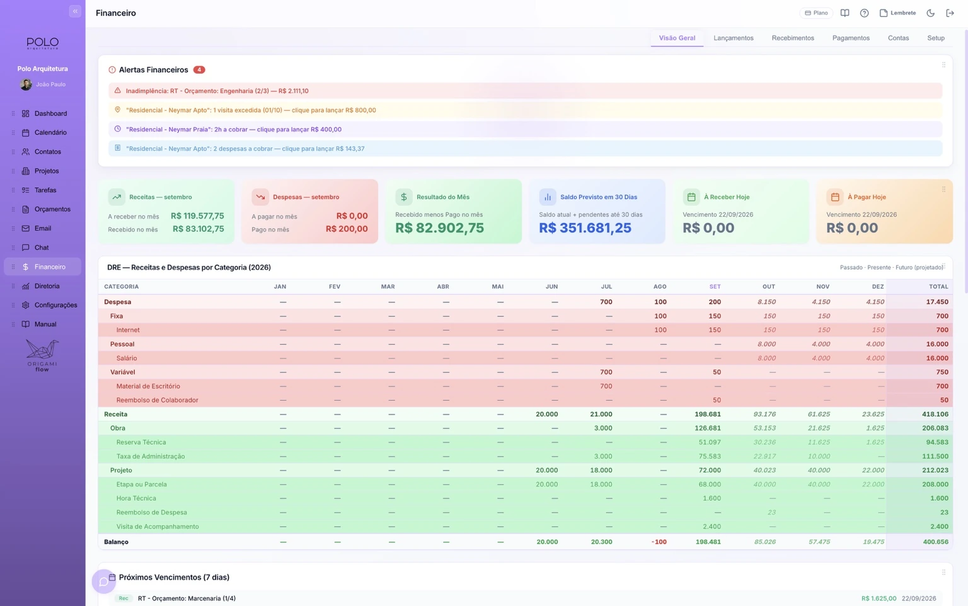The image size is (968, 606).
Task: Toggle dark mode with the moon icon
Action: pyautogui.click(x=931, y=13)
